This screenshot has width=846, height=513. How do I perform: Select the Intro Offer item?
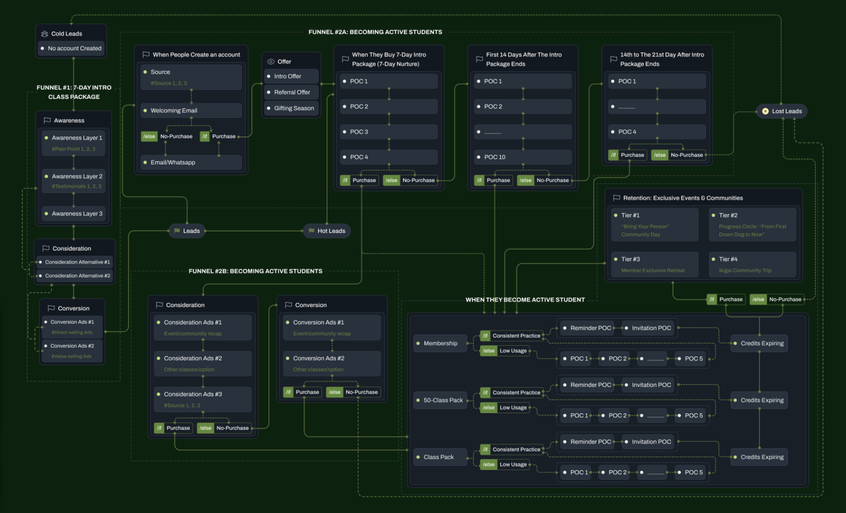[291, 76]
